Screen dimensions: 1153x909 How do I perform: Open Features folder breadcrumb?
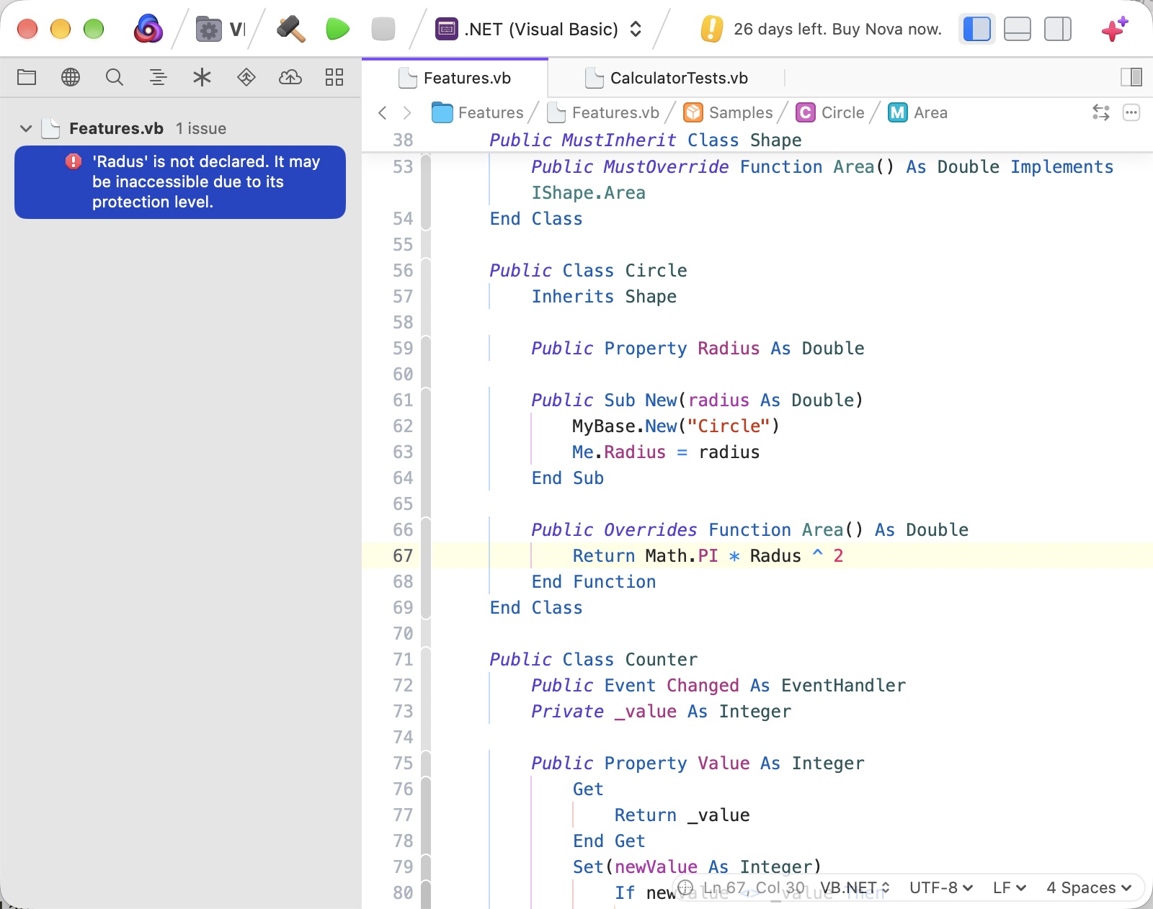478,113
